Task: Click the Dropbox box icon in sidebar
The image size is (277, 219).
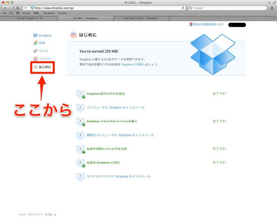Action: (35, 35)
